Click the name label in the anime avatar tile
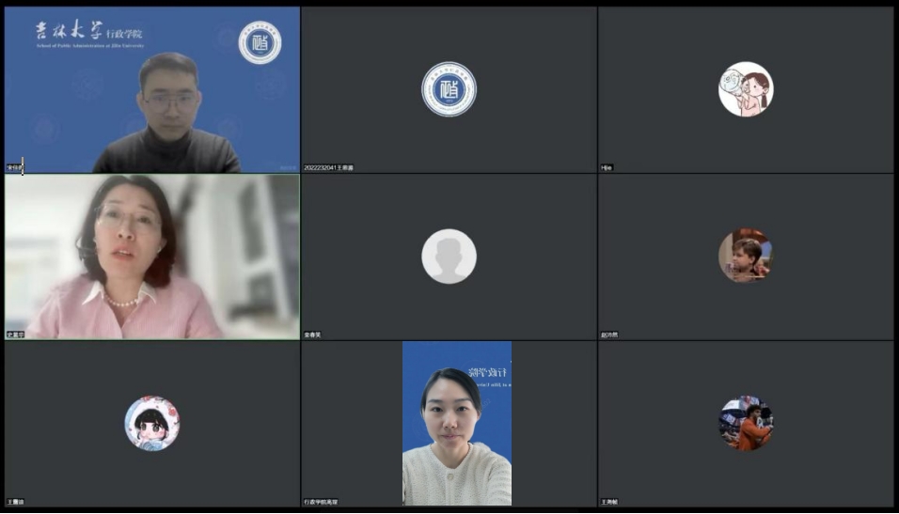This screenshot has height=514, width=899. pos(16,502)
